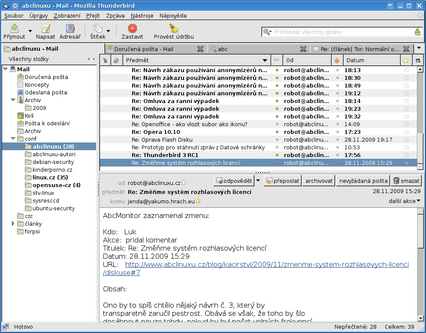Switch folder view with next arrow by Všechny složky
426x333 pixels.
click(x=94, y=59)
